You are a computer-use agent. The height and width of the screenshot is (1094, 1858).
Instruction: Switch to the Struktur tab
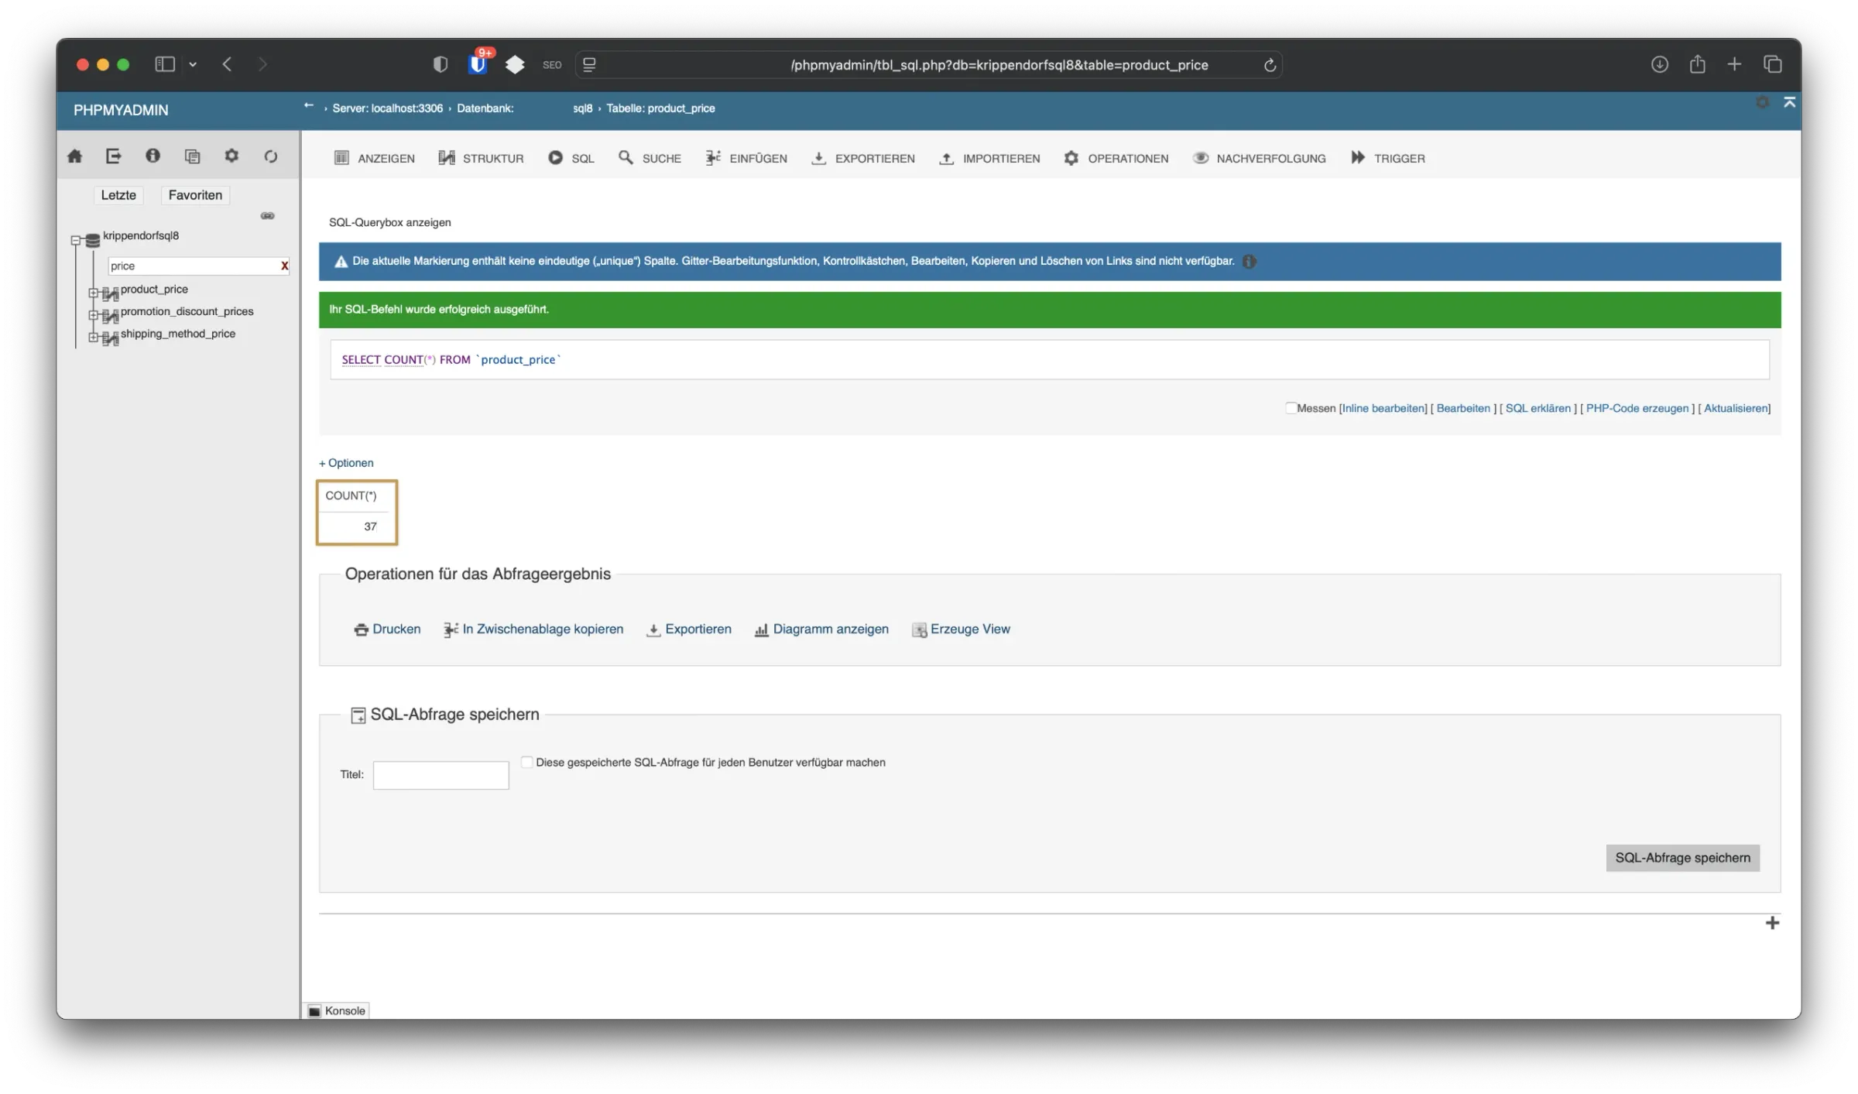point(481,158)
